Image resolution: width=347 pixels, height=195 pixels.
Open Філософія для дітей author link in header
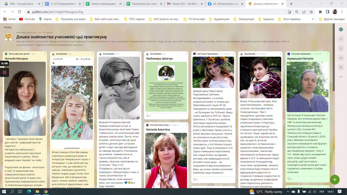tap(26, 32)
